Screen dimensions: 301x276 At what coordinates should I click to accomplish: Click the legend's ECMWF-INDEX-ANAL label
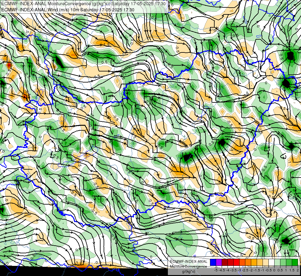pyautogui.click(x=189, y=262)
